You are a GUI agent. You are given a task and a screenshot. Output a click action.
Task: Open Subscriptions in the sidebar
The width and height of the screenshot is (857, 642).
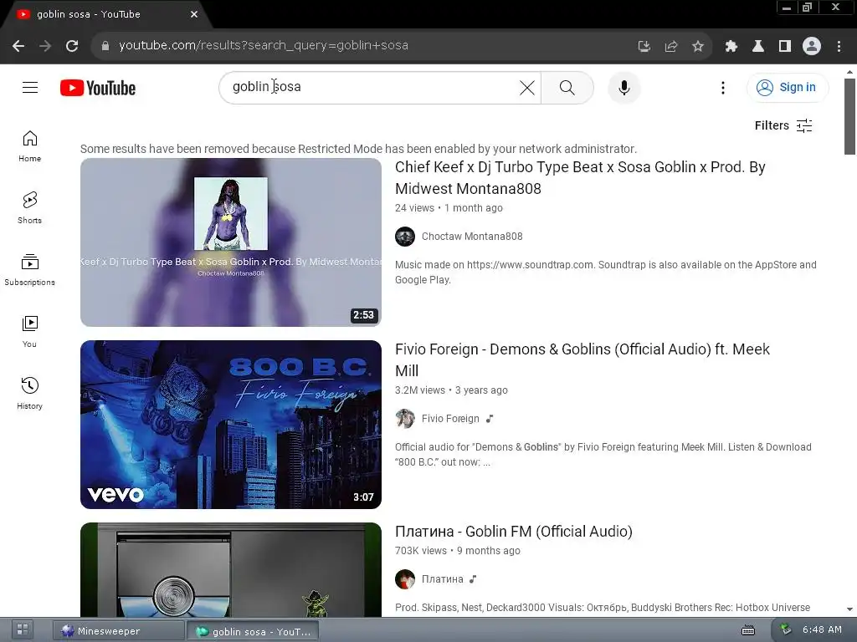click(29, 270)
